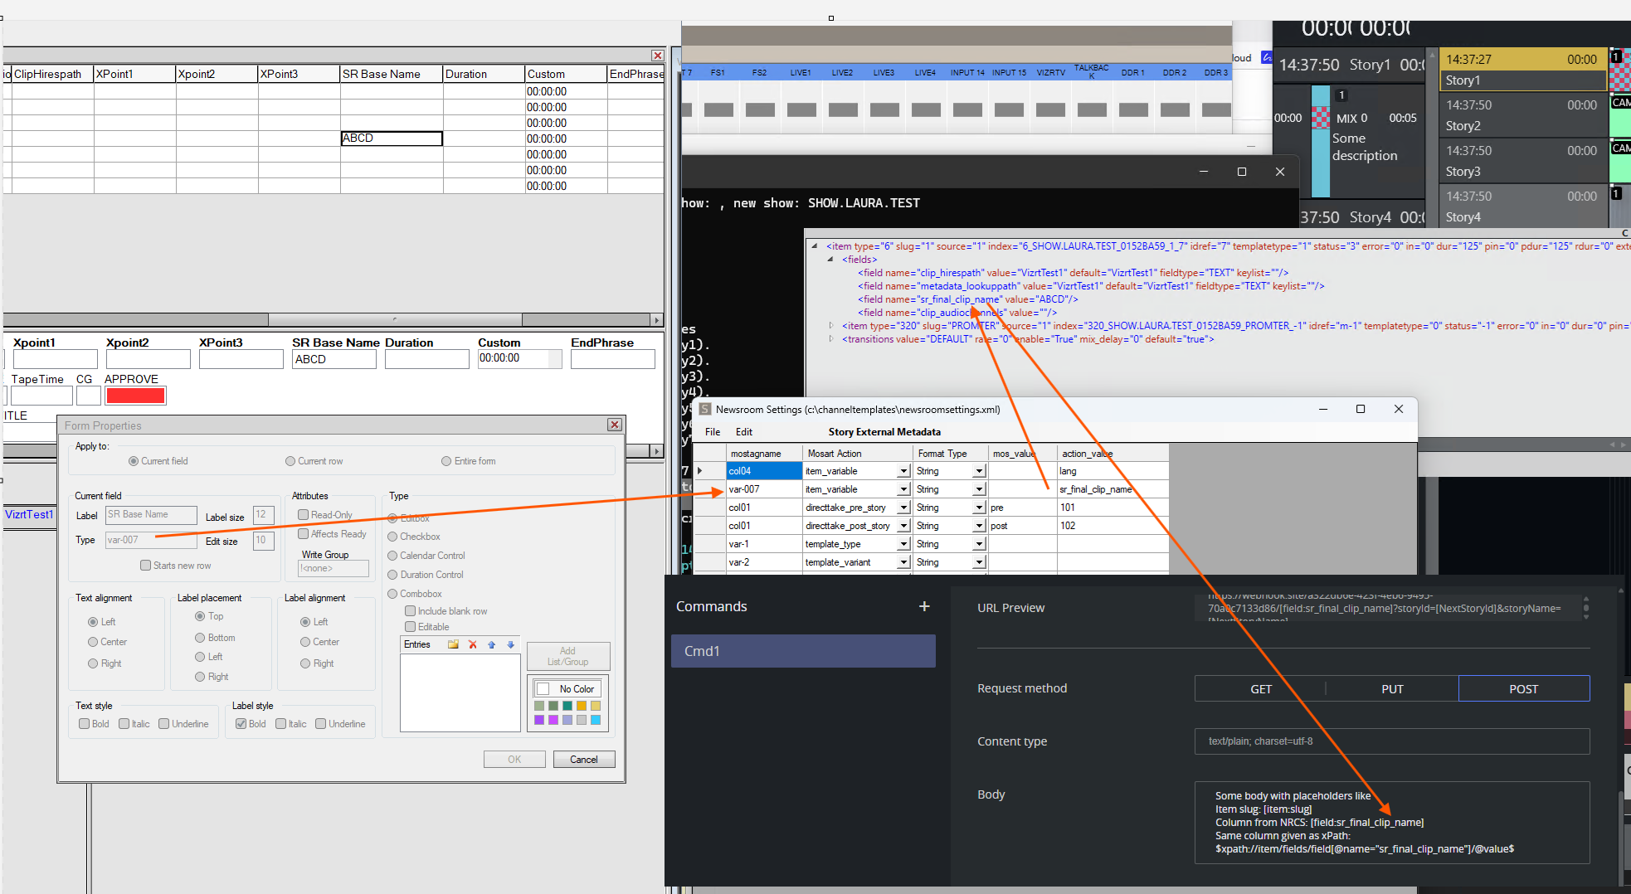
Task: Toggle the Bold checkbox under Label style
Action: tap(241, 724)
